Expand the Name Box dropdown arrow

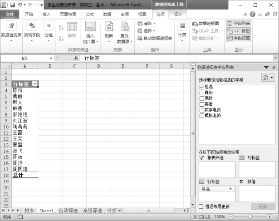point(51,58)
